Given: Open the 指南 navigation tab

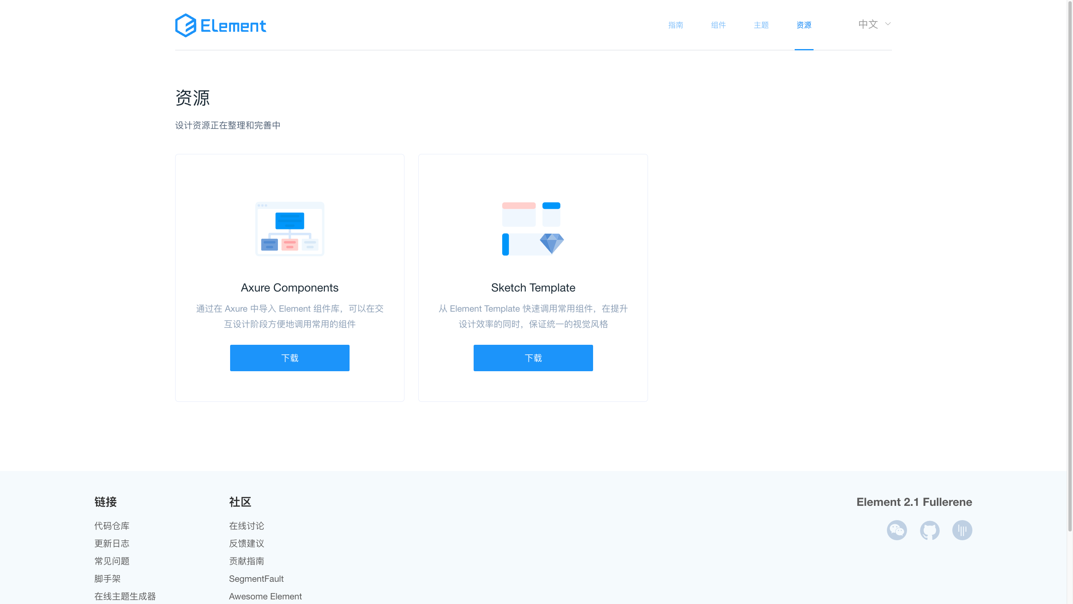Looking at the screenshot, I should [x=676, y=25].
